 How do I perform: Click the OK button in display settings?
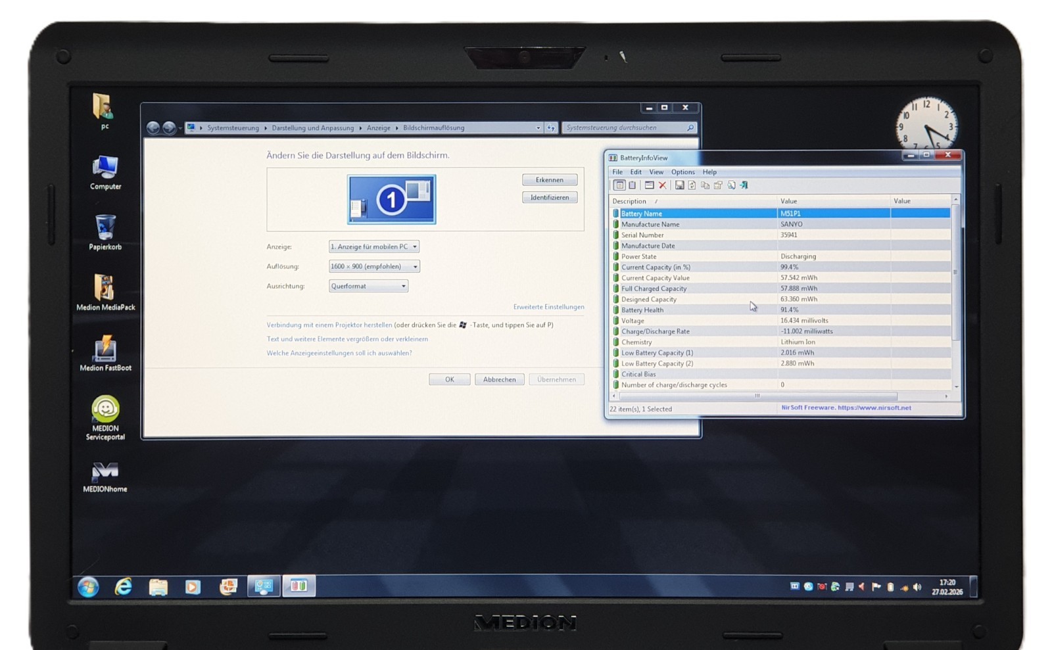pyautogui.click(x=450, y=379)
